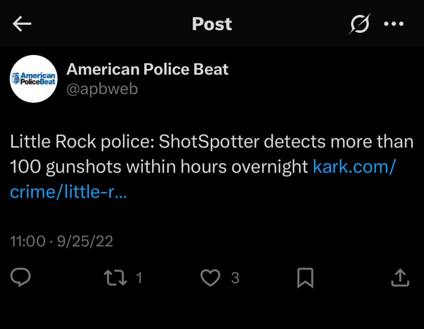
Task: Tap the 9/25/22 post date
Action: tap(85, 241)
